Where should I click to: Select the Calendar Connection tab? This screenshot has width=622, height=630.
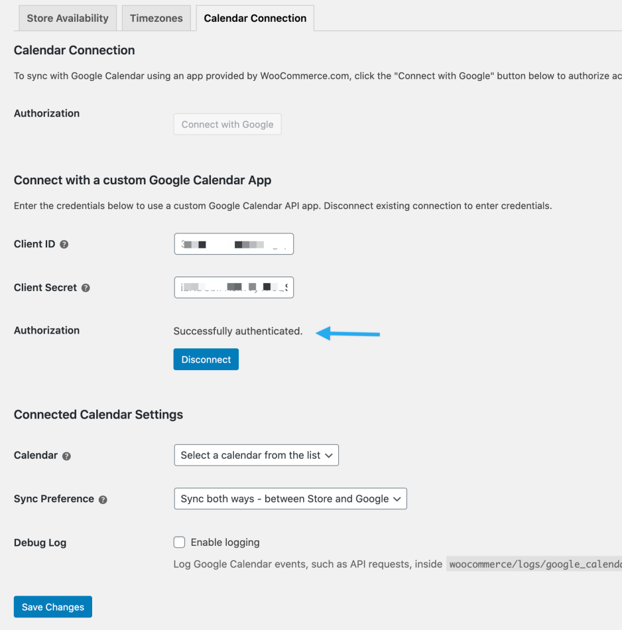coord(255,19)
